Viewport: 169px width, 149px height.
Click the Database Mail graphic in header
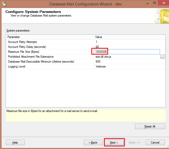(x=161, y=17)
